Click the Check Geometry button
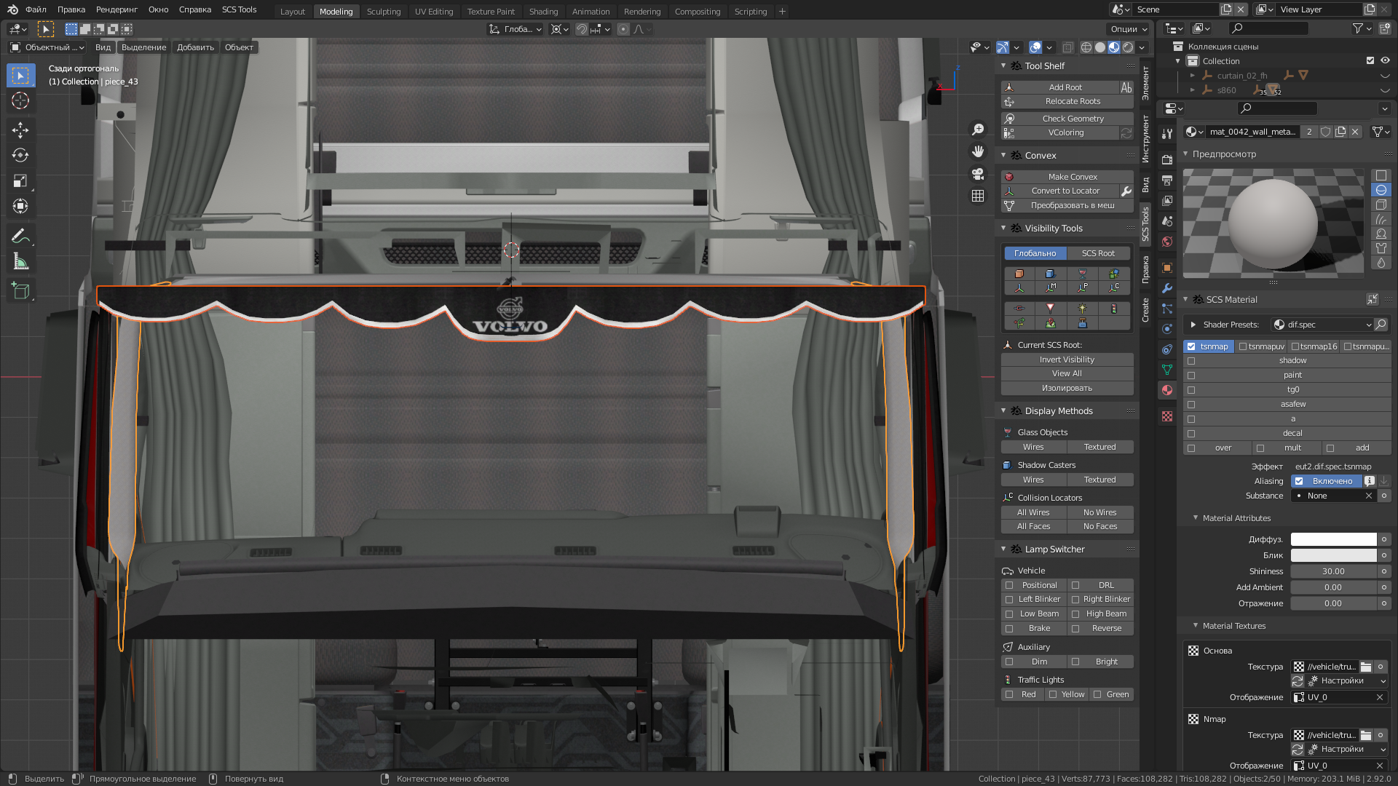 point(1067,119)
